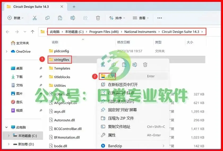Click the Rename icon in the toolbar
This screenshot has width=223, height=151.
[x=73, y=18]
